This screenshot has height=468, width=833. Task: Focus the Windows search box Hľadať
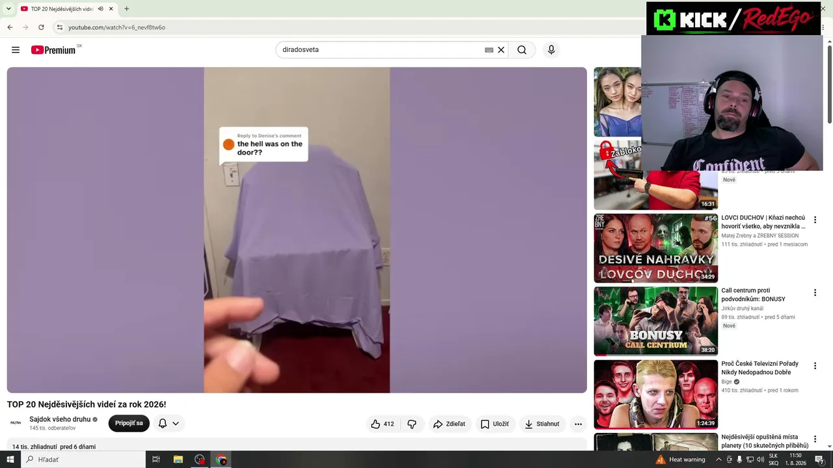click(83, 460)
